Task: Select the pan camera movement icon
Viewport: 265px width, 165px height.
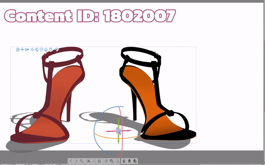Action: [x=23, y=49]
